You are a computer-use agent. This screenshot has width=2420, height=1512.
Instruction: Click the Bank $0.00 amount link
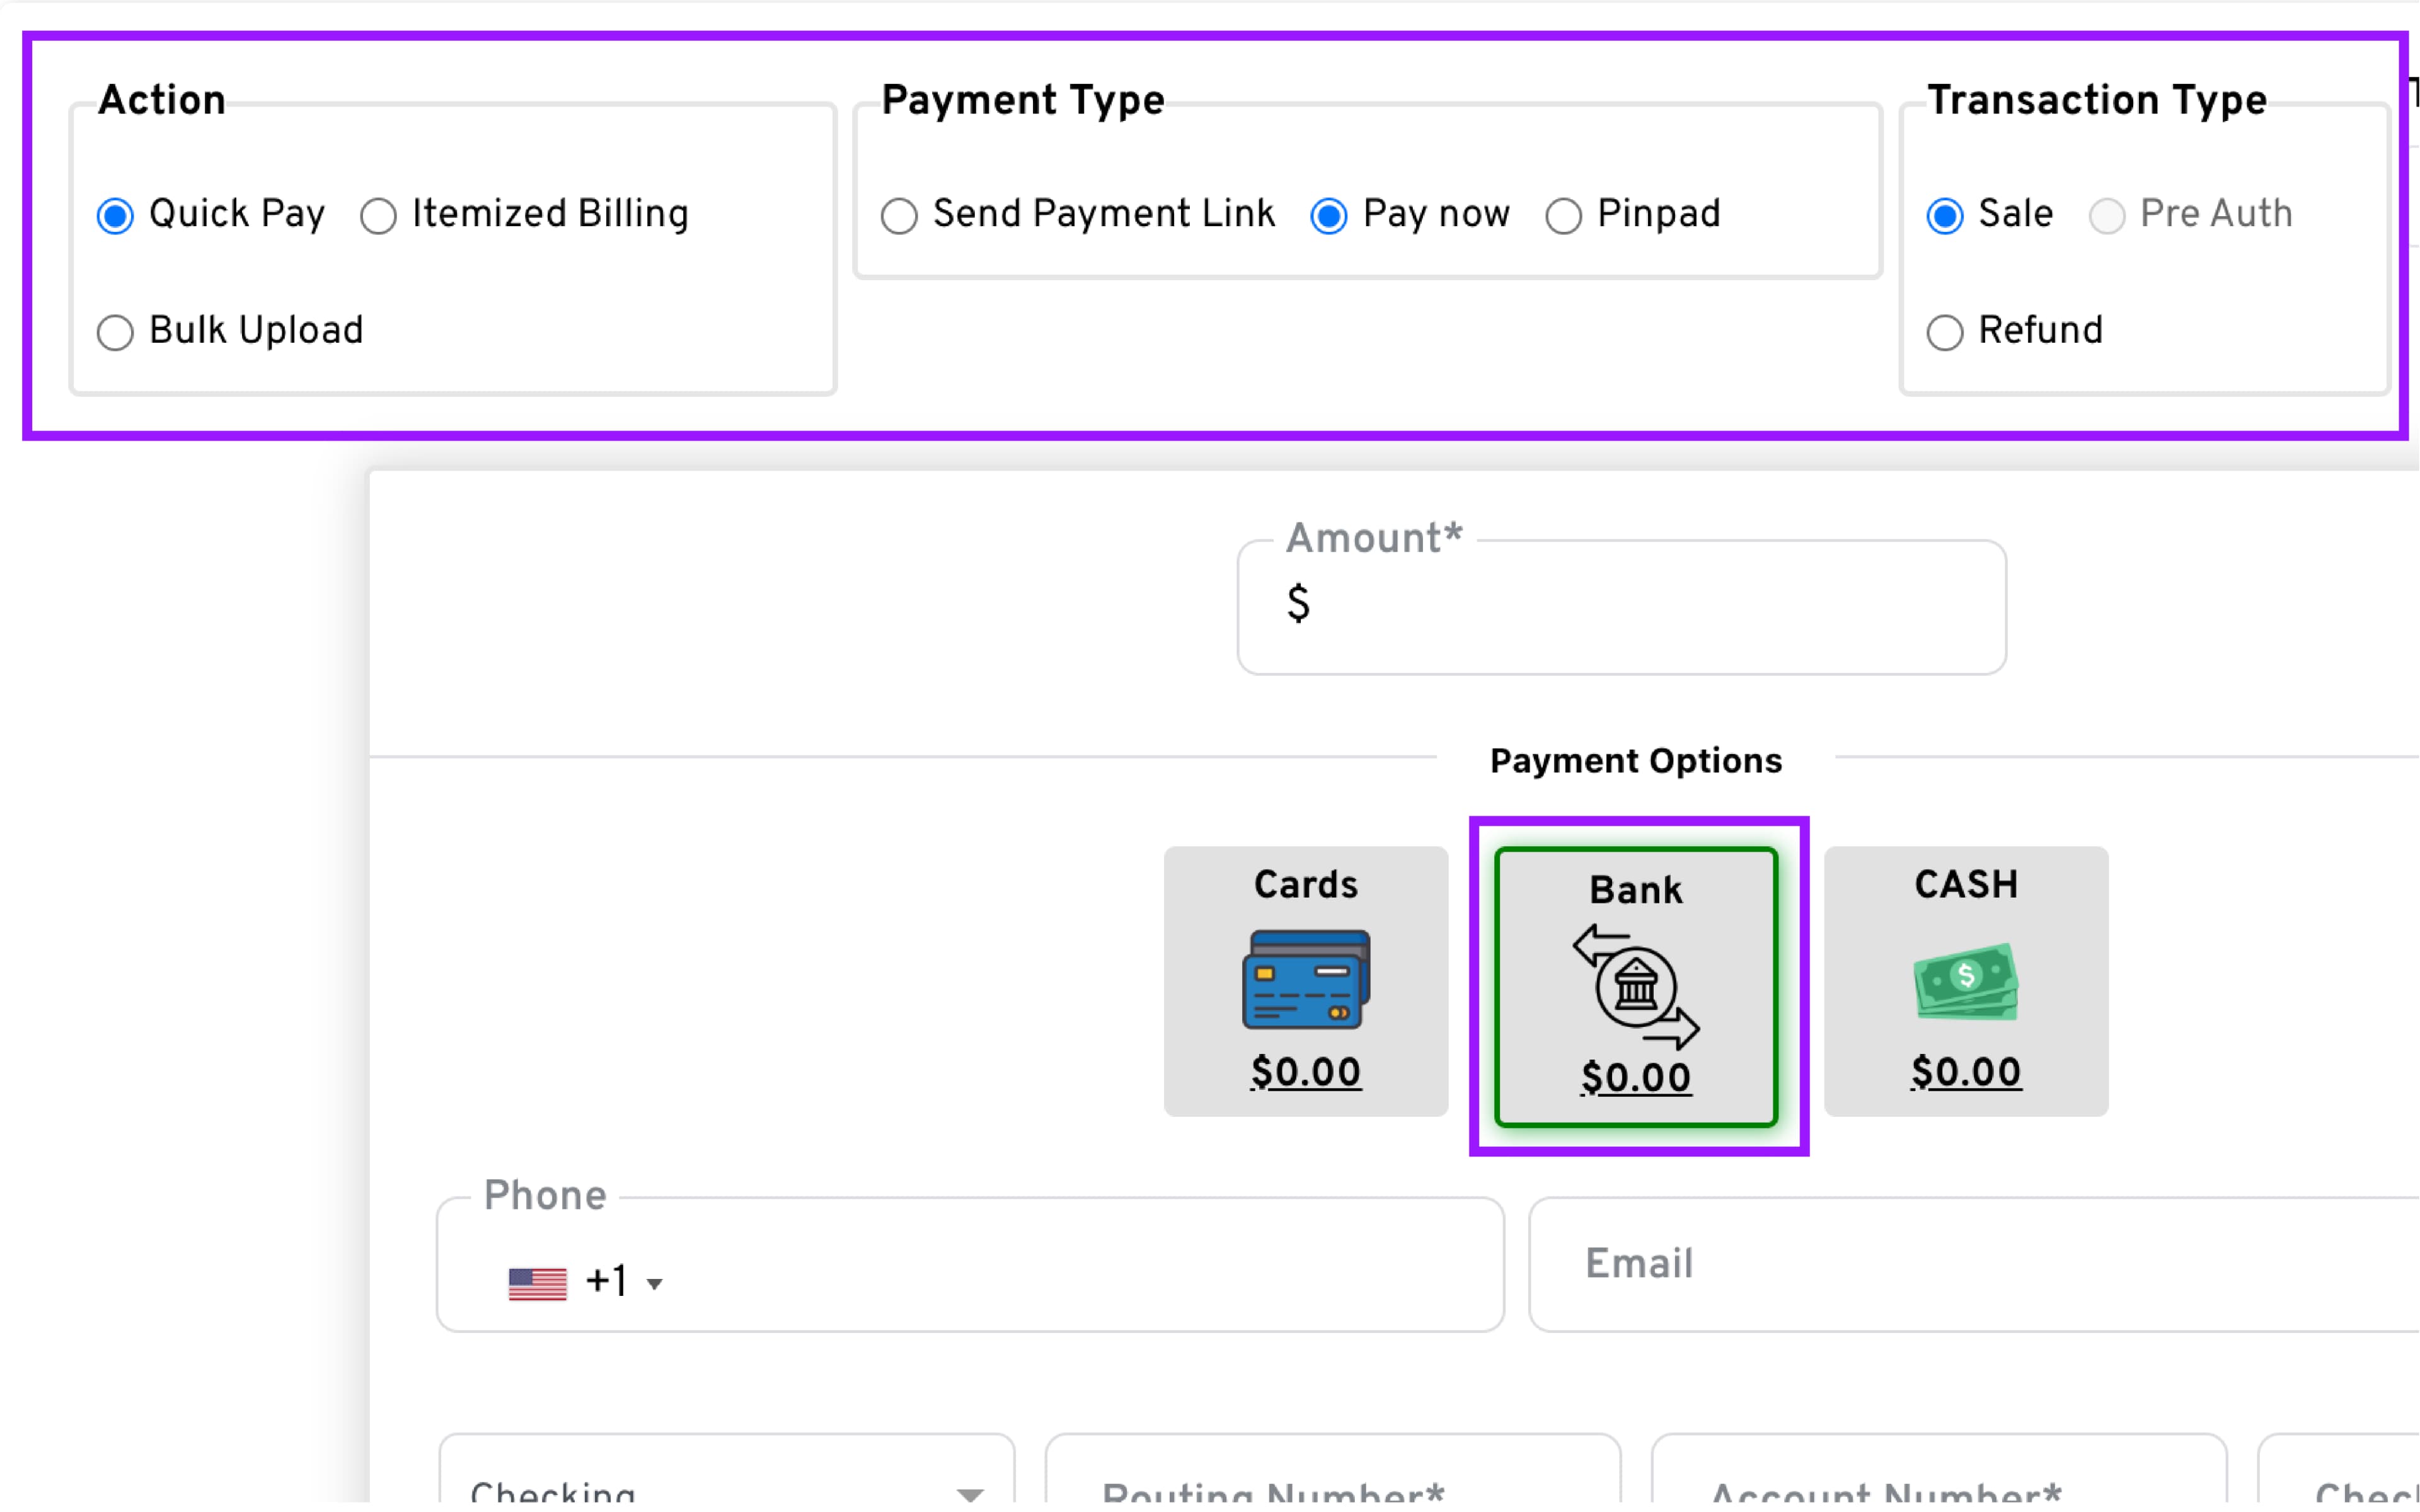coord(1636,1078)
